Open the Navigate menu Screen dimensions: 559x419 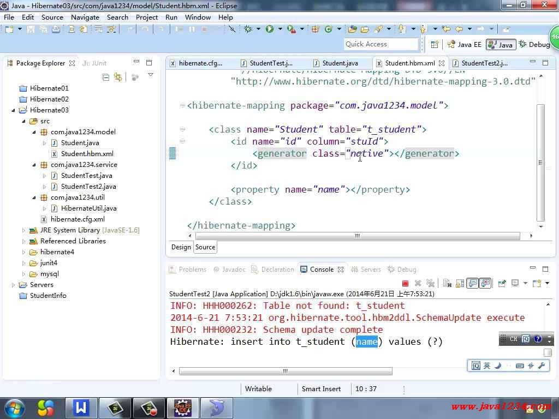point(85,17)
